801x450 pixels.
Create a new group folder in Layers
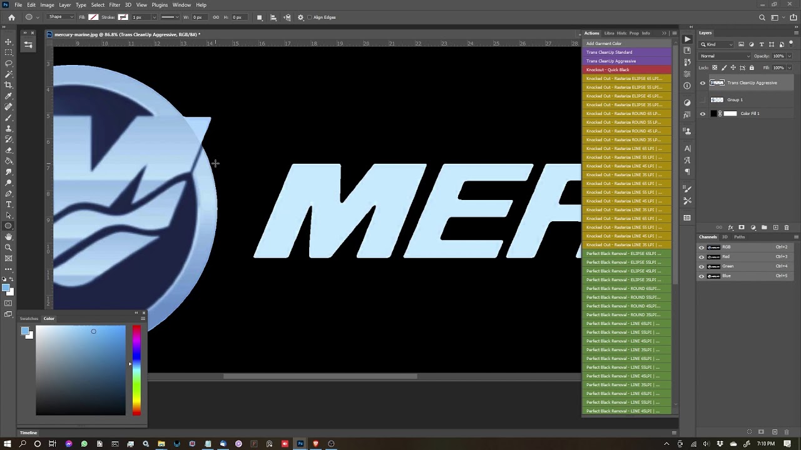pyautogui.click(x=764, y=227)
